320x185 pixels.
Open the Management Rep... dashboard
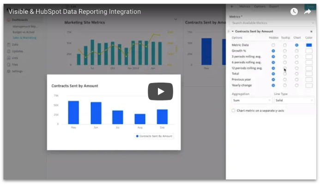(25, 26)
